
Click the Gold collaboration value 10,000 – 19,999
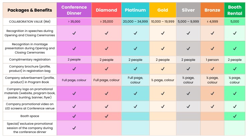[x=163, y=21]
